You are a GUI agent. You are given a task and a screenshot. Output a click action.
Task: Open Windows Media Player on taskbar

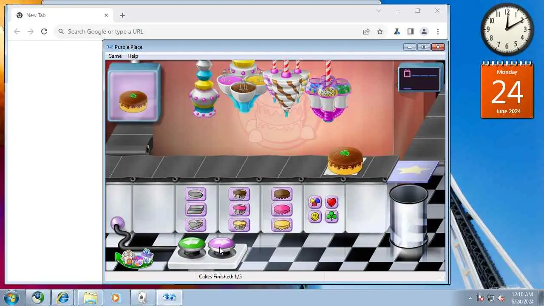pyautogui.click(x=116, y=297)
